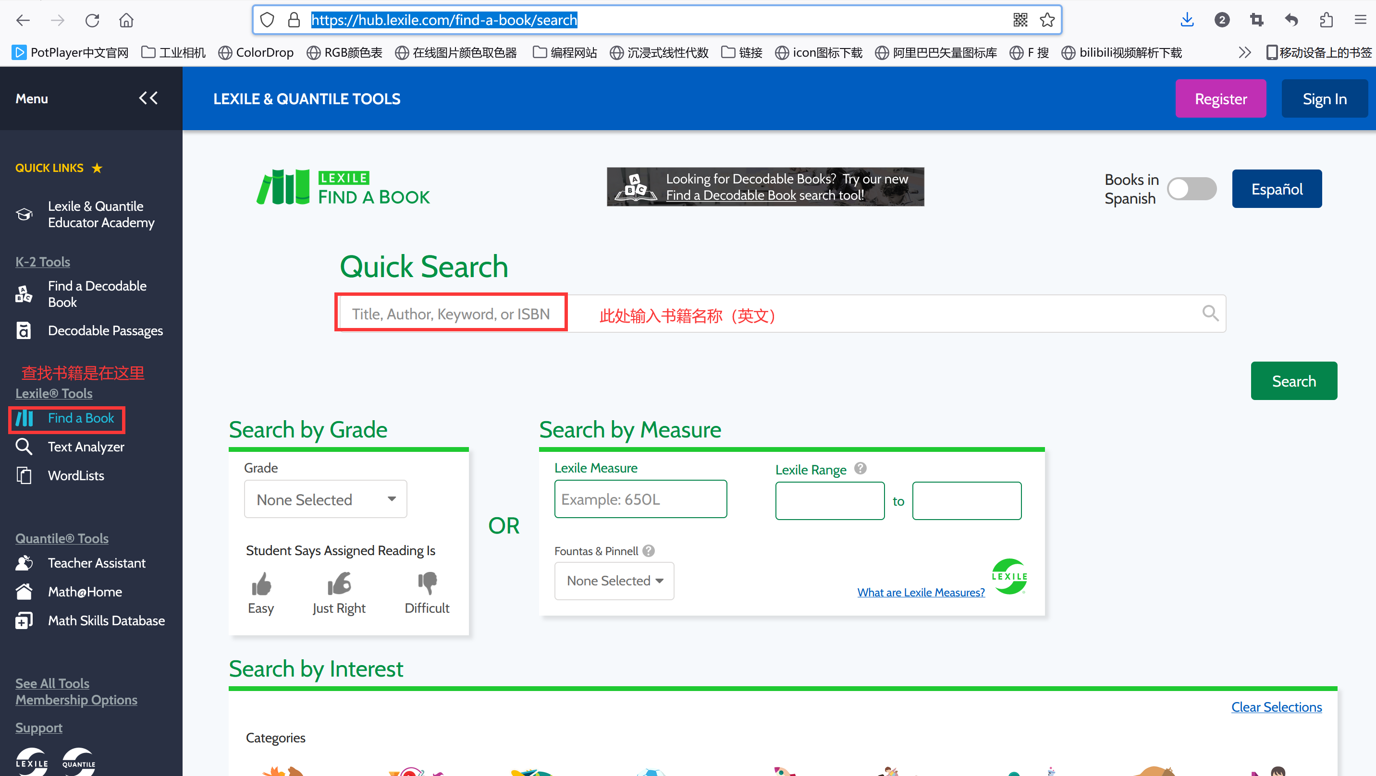Click the Lexile Find a Book logo

coord(343,187)
